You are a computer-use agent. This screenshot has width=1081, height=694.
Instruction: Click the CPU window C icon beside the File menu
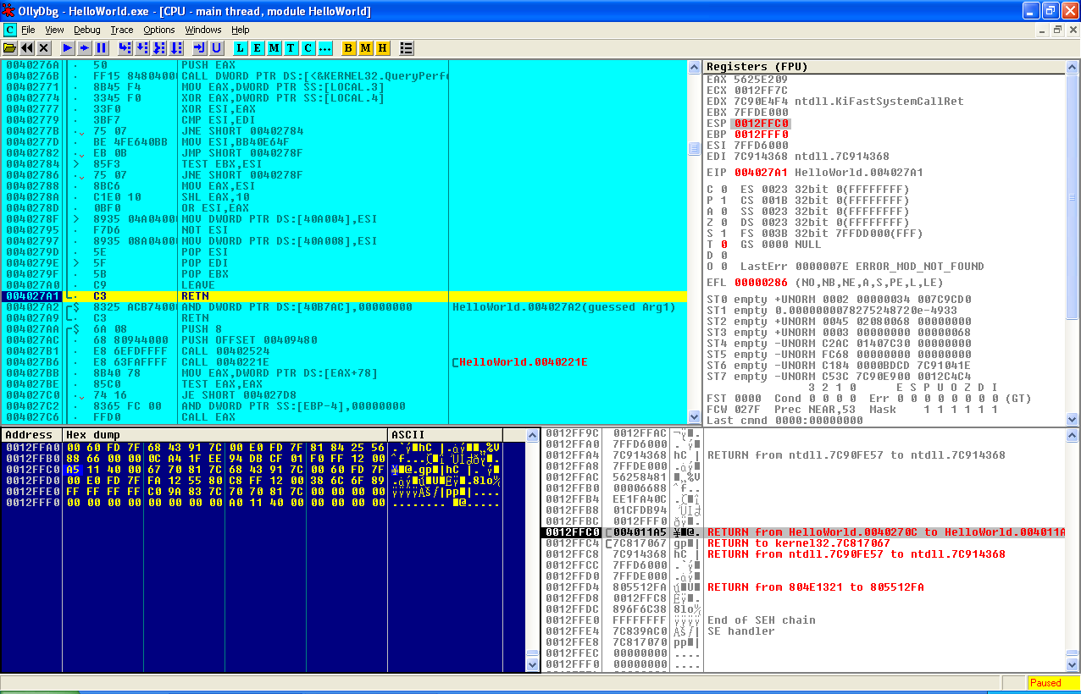point(9,30)
